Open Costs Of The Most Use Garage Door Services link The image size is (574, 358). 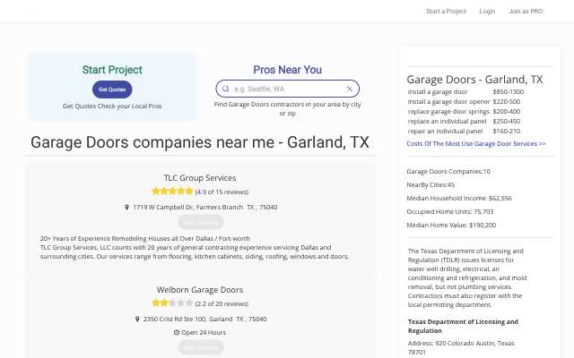pos(476,143)
